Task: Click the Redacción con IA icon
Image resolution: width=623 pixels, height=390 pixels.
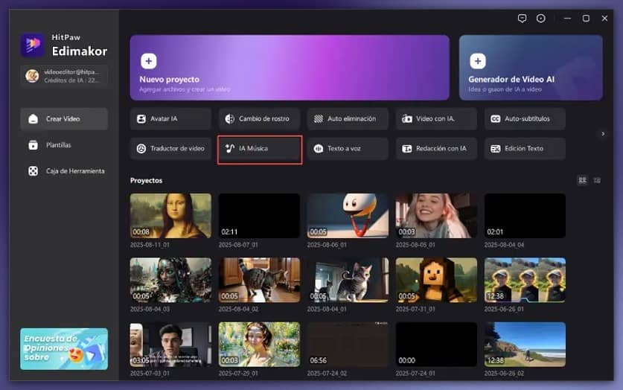Action: [407, 149]
